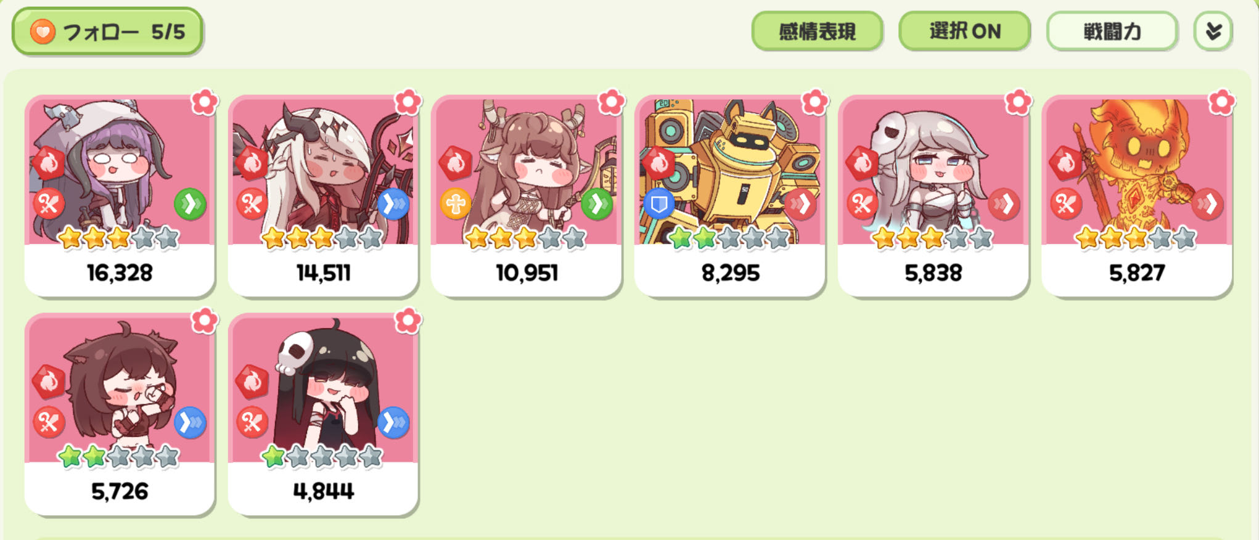Screen dimensions: 1259x540
Task: Click the green arrow icon on the 16,328 card
Action: (190, 204)
